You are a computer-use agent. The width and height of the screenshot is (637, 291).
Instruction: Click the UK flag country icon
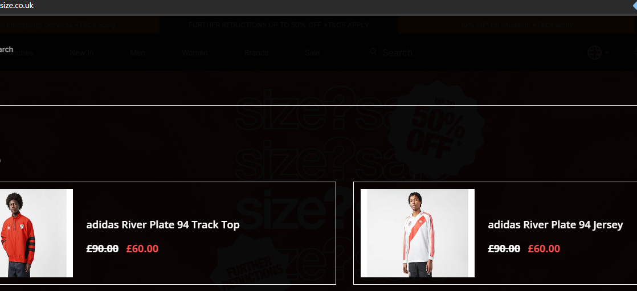click(594, 52)
